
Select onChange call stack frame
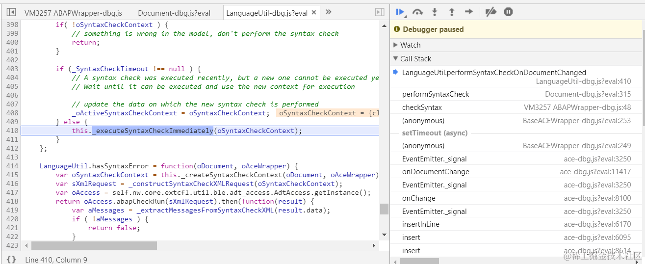pyautogui.click(x=517, y=198)
